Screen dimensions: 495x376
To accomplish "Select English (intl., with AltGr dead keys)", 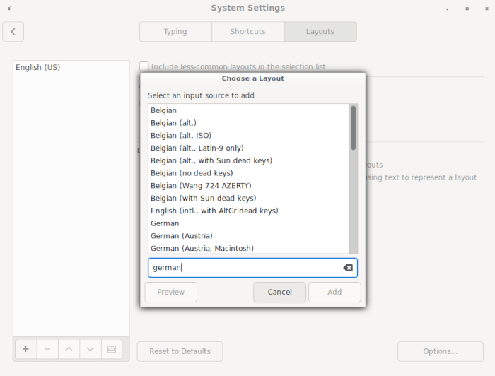I will click(248, 211).
